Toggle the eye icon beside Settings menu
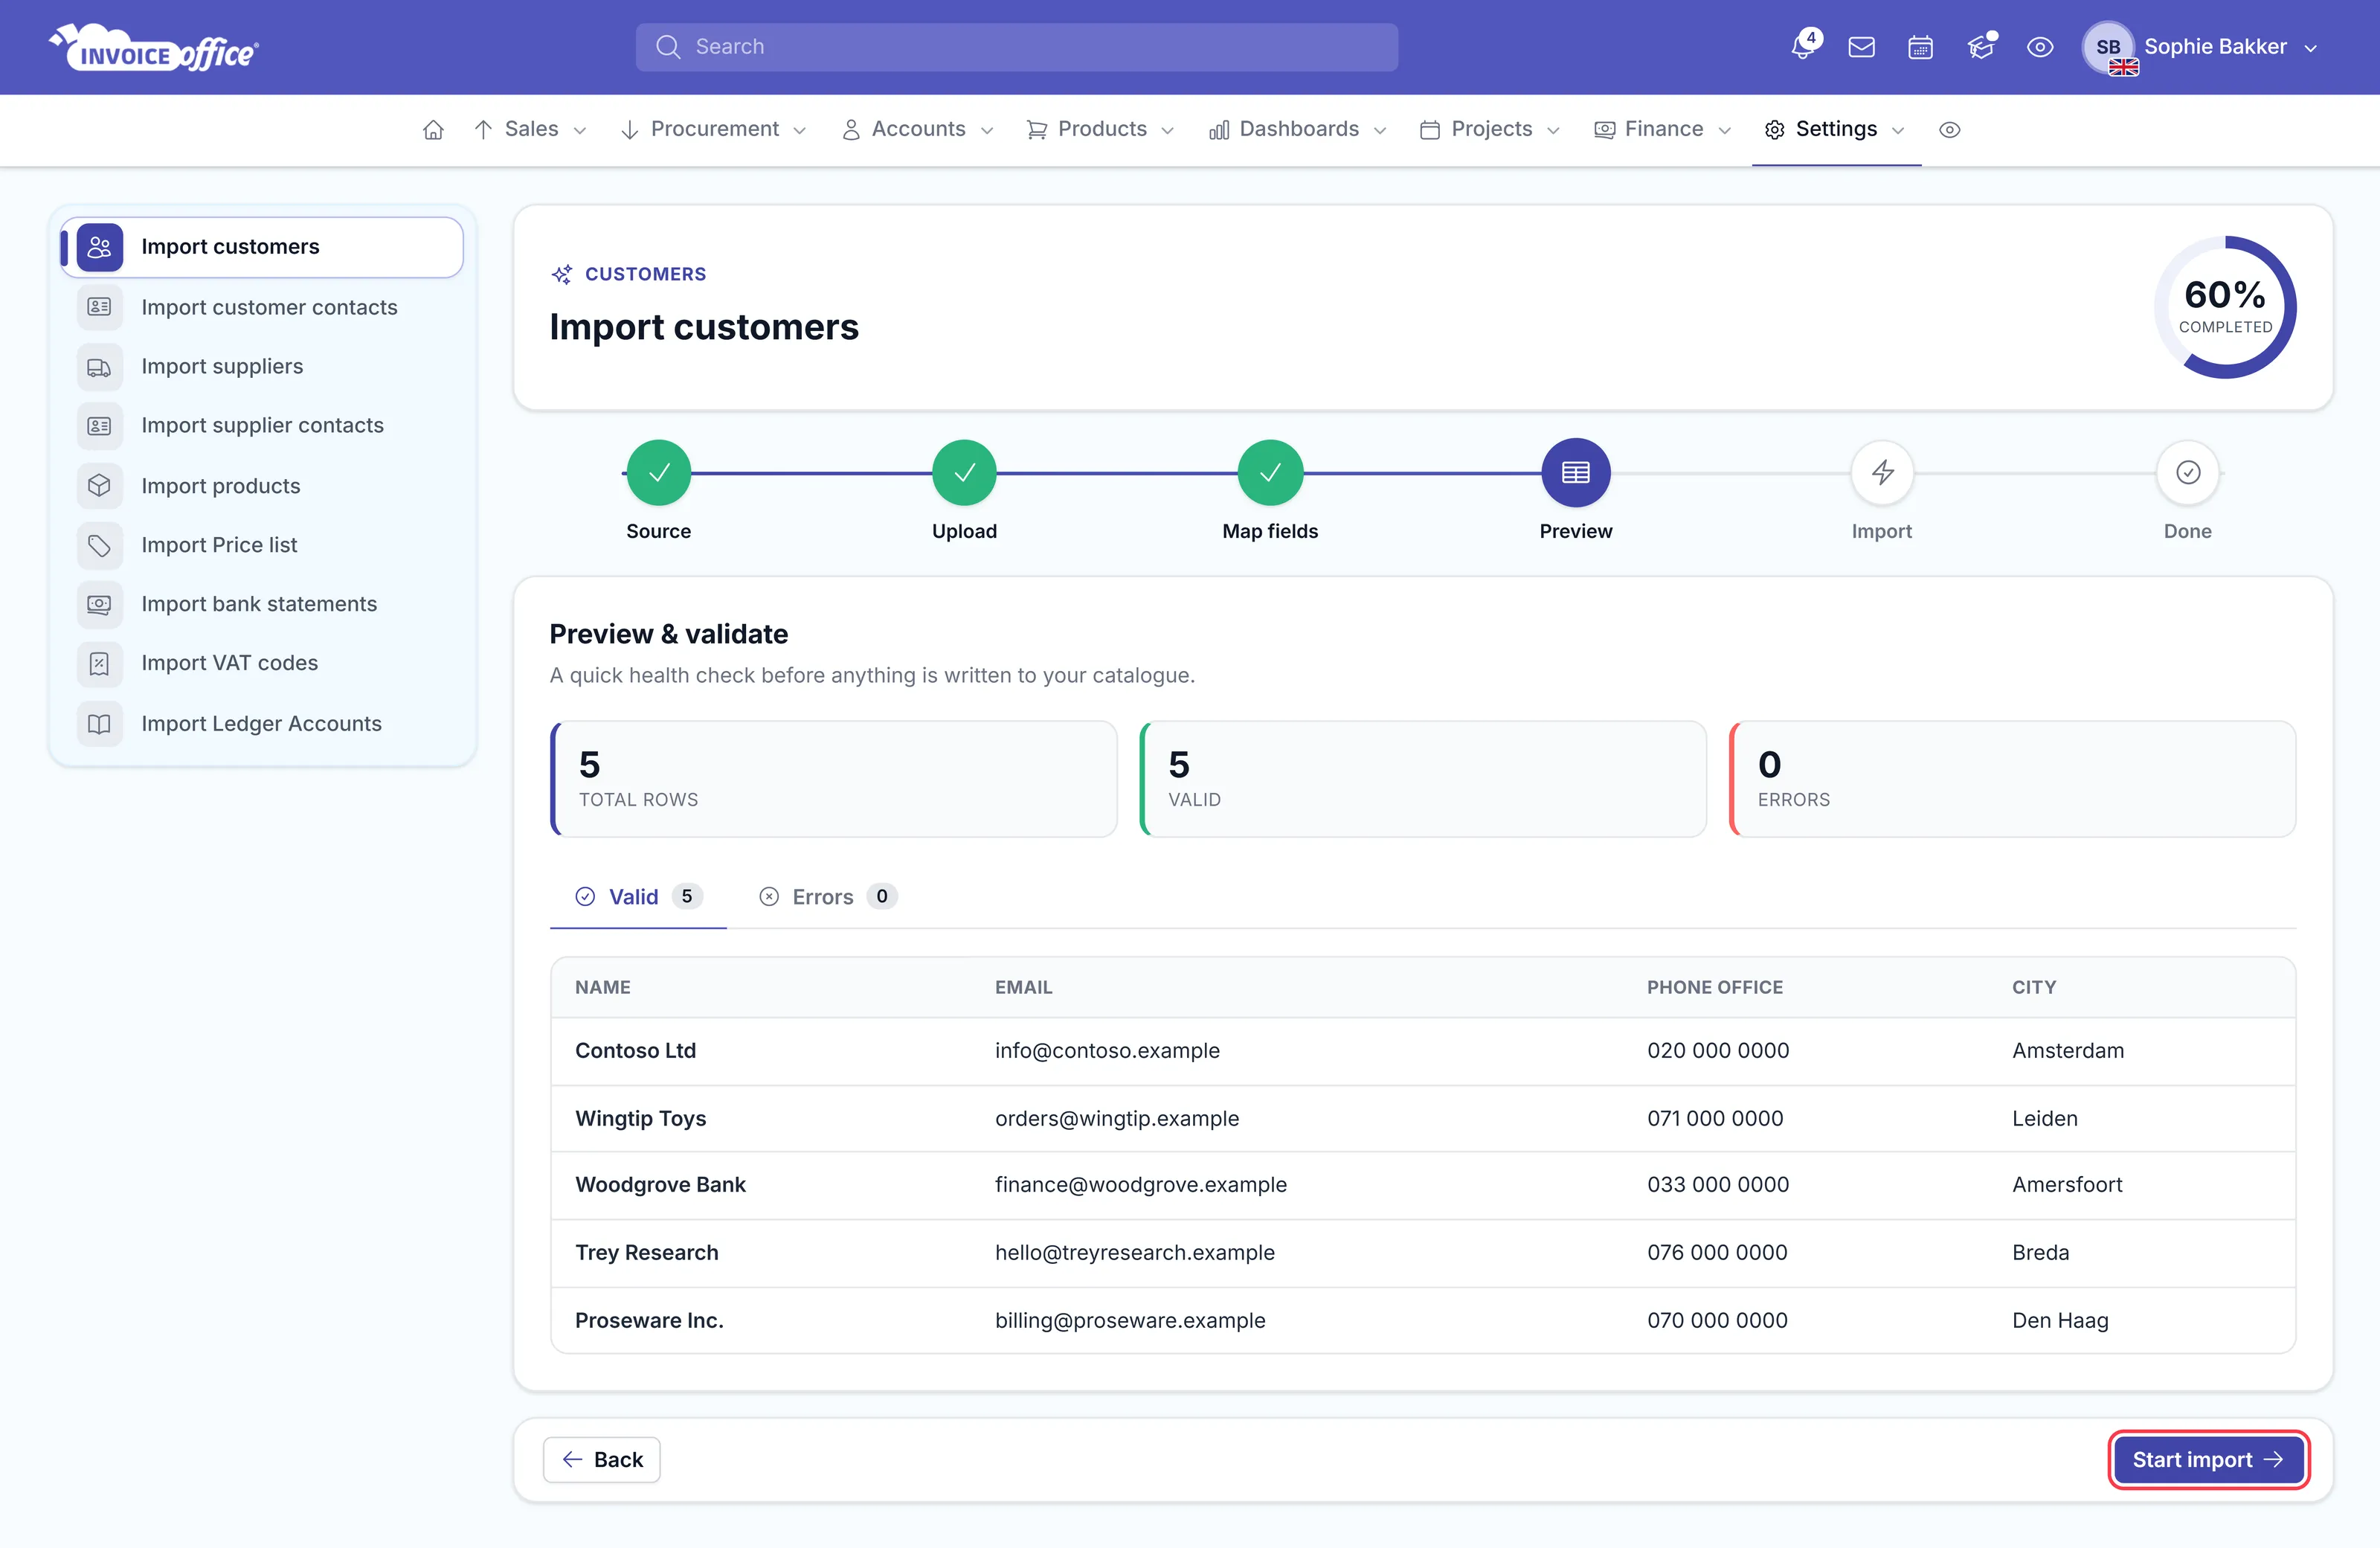The image size is (2380, 1548). (1949, 130)
